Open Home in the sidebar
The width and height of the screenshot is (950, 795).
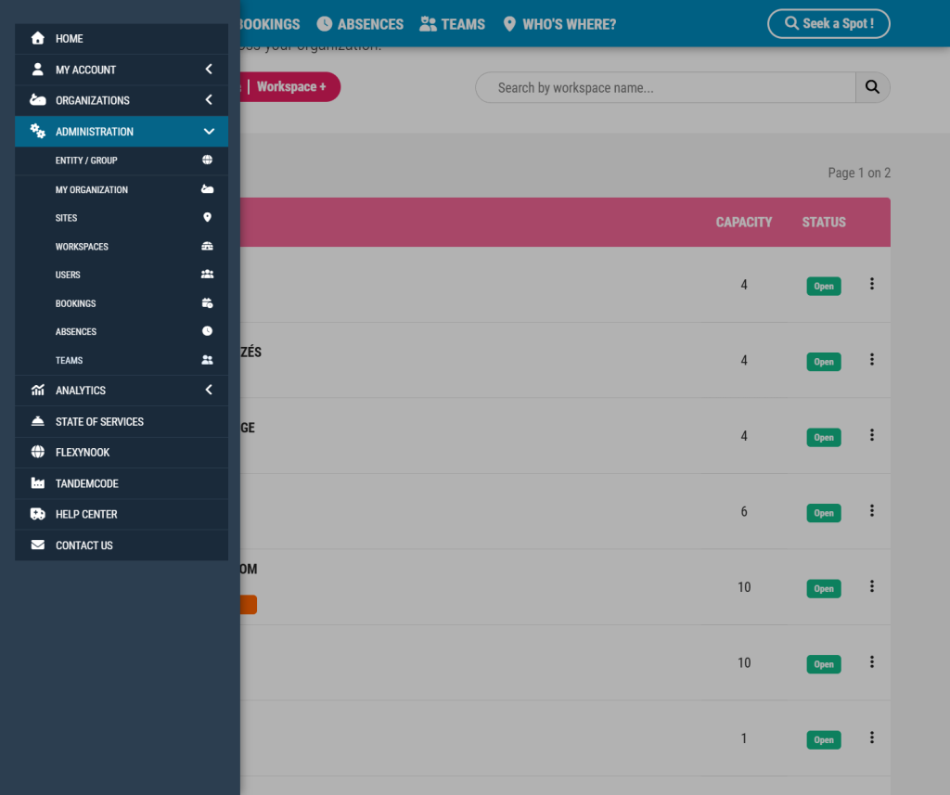(122, 39)
